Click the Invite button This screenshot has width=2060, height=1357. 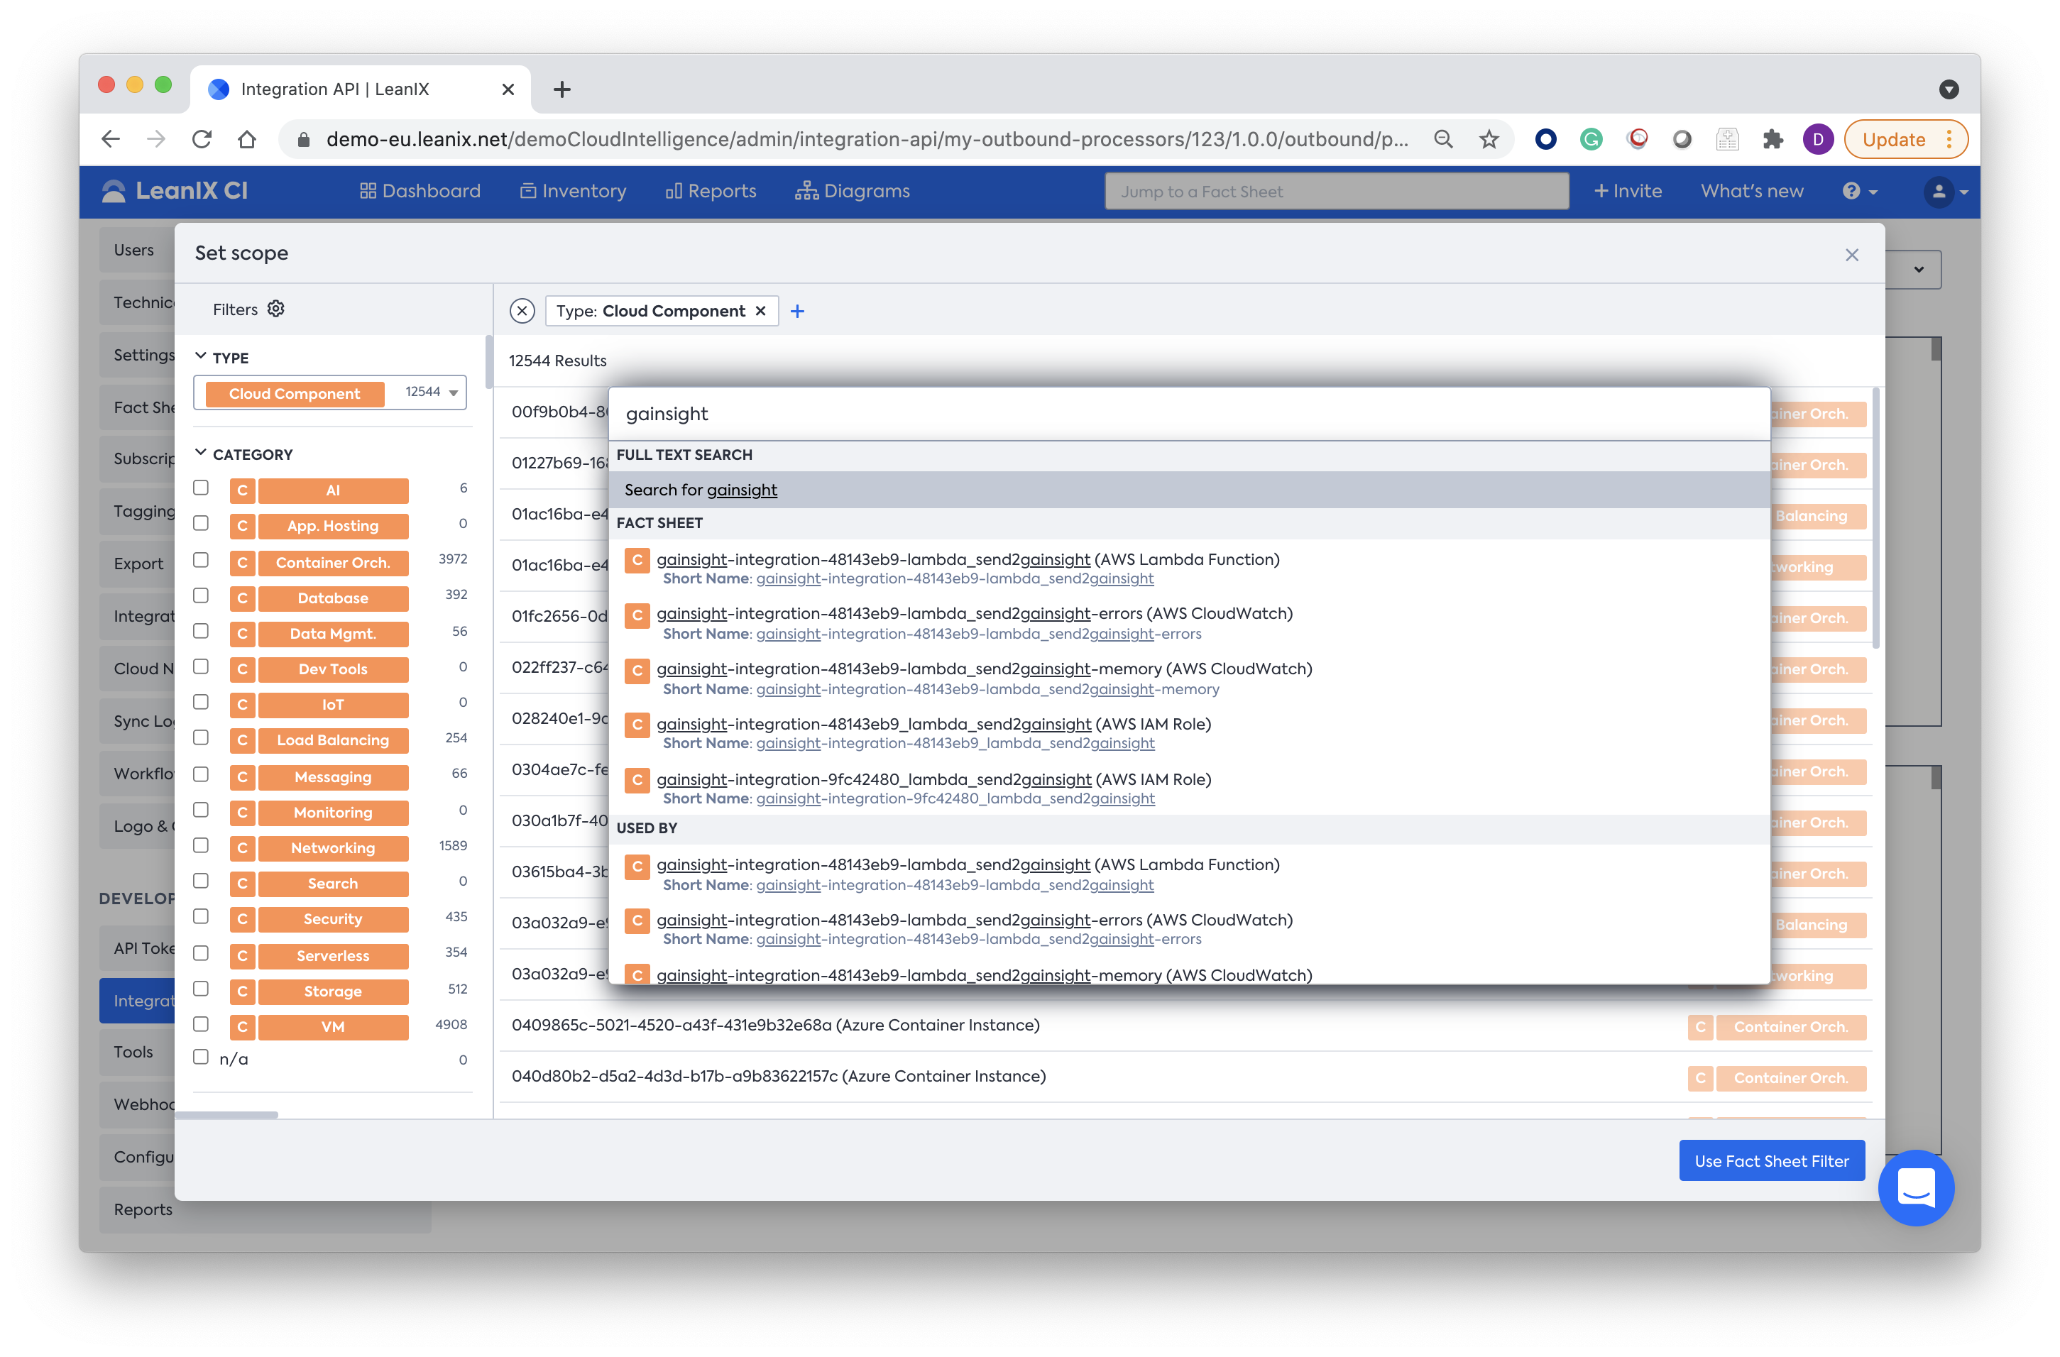click(x=1627, y=191)
